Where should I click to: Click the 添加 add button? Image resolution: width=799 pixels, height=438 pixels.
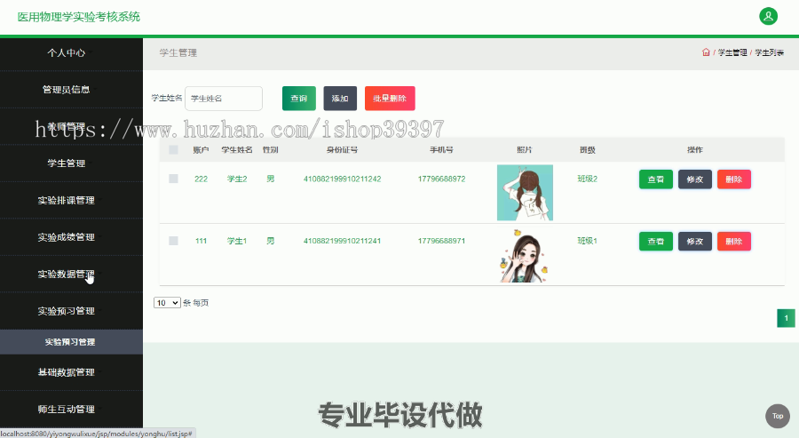point(340,99)
